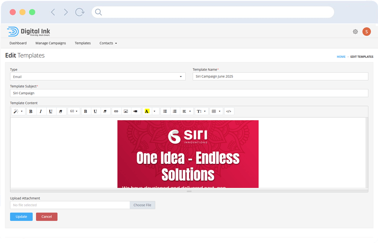Insert a link using the chain icon

(x=116, y=111)
